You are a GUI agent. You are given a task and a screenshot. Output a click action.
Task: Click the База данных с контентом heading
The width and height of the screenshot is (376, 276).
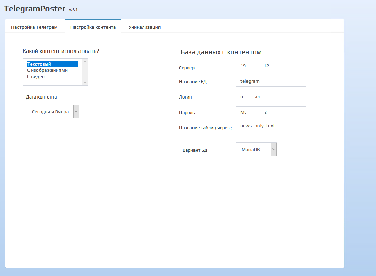click(x=221, y=52)
